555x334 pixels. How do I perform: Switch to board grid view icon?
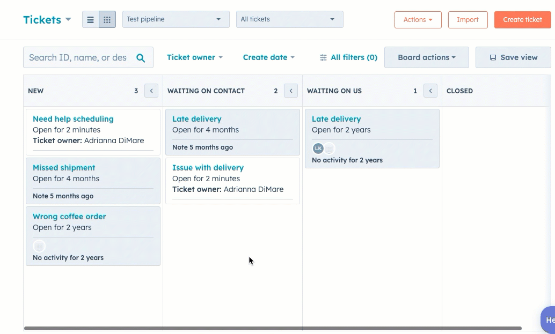click(x=107, y=19)
